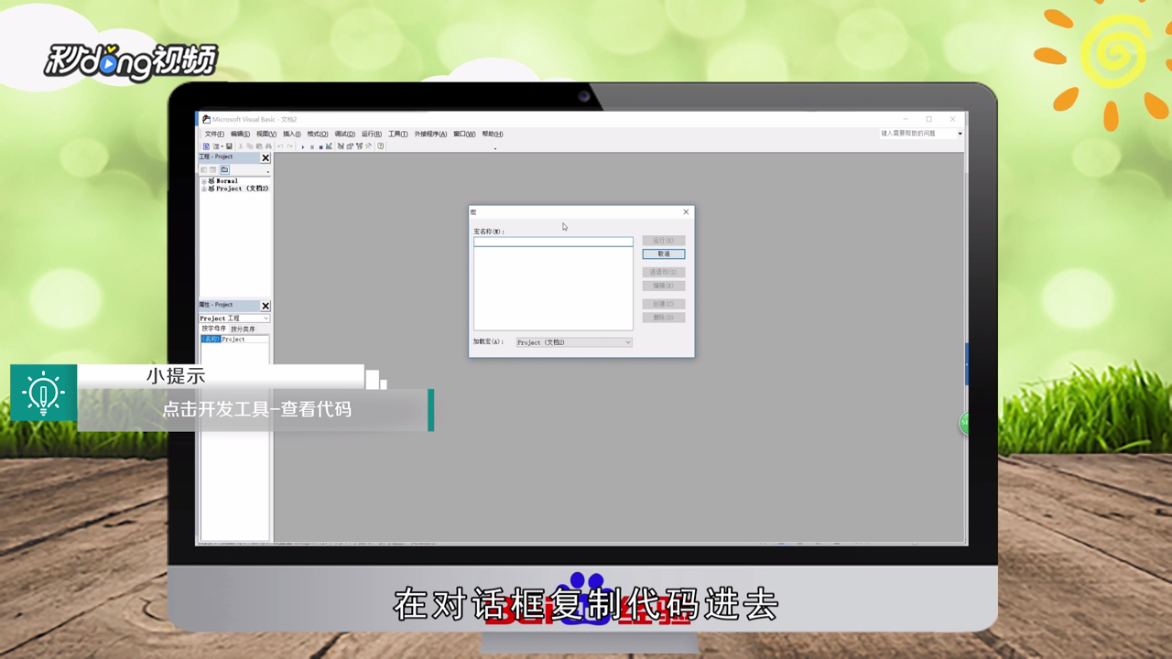Click the Find (binoculars) toolbar icon
The height and width of the screenshot is (659, 1172).
267,146
